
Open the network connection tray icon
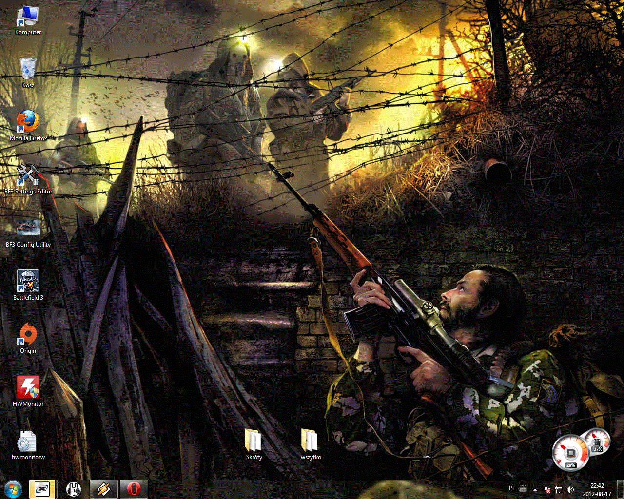[559, 489]
